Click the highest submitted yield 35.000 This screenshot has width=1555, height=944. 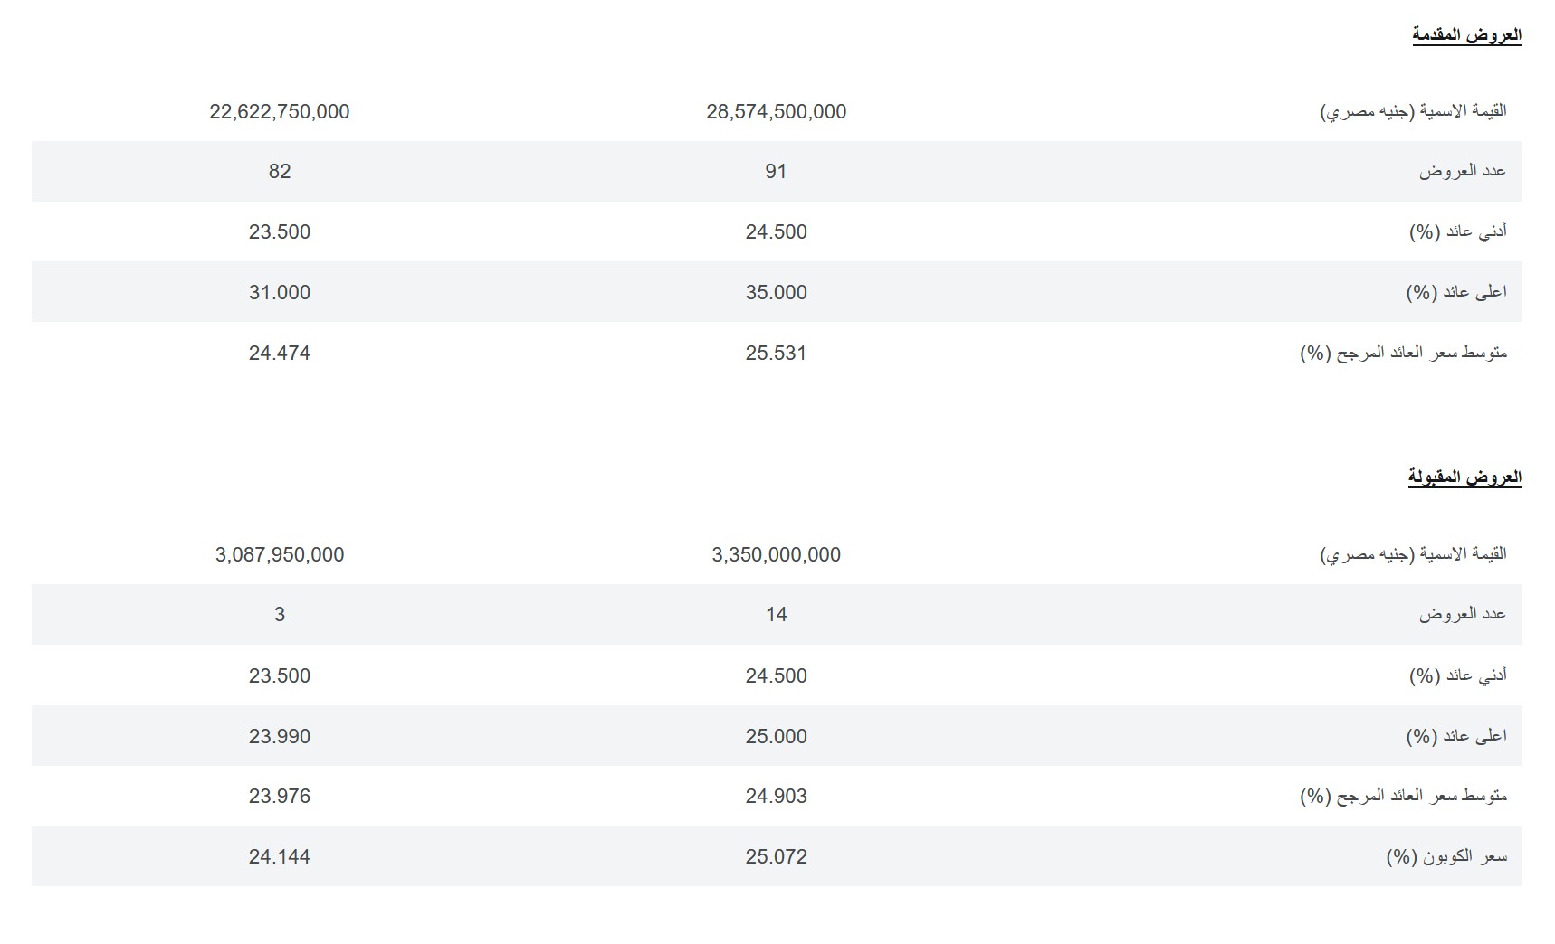(x=777, y=293)
